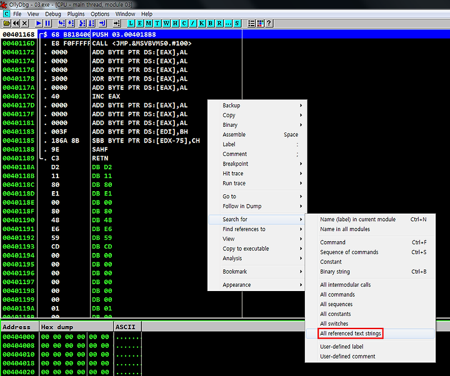
Task: Click the Appearance options colored grid icon
Action: click(x=260, y=23)
